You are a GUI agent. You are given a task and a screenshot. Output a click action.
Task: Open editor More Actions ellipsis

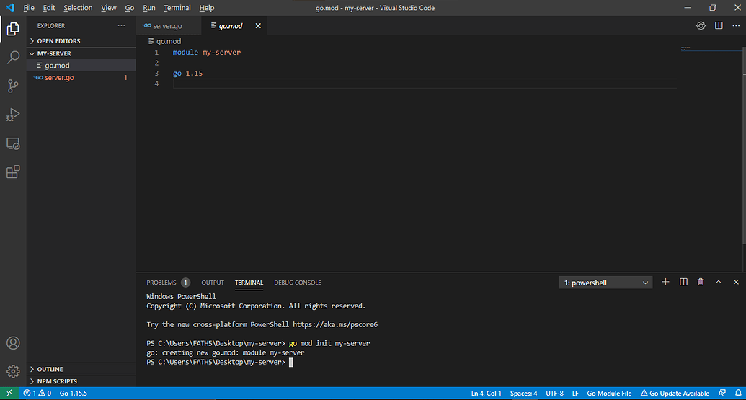click(x=736, y=26)
